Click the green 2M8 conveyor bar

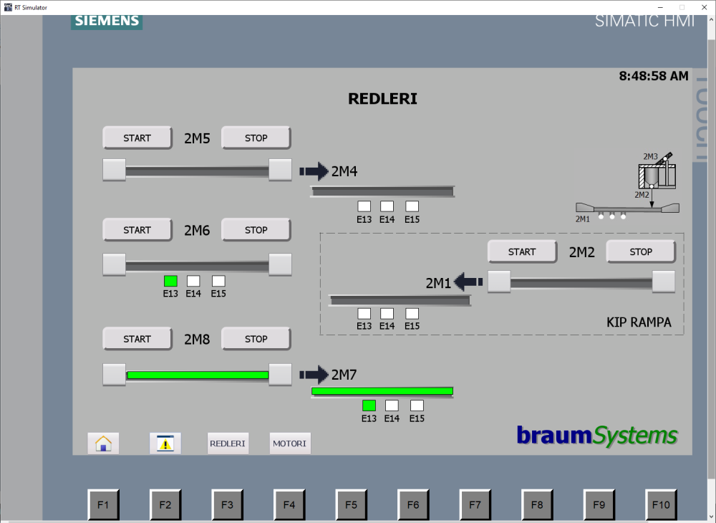point(197,375)
